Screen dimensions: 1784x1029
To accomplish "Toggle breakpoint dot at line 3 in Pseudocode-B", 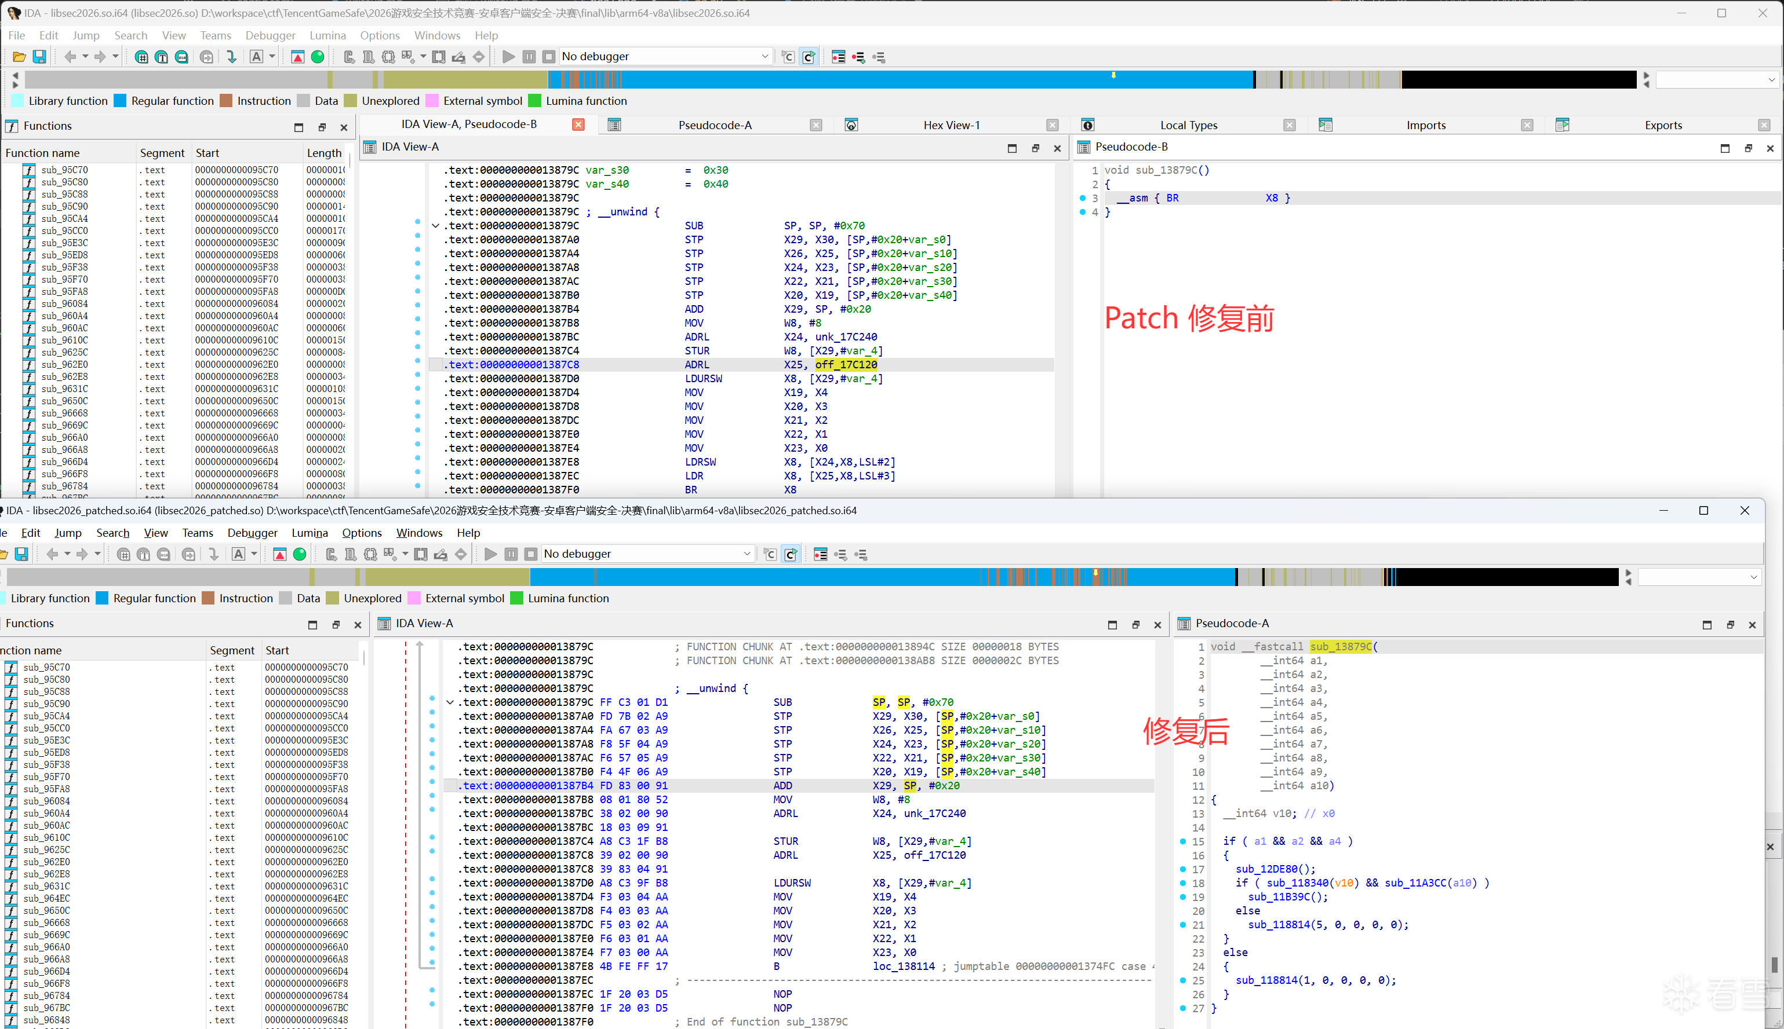I will 1082,198.
